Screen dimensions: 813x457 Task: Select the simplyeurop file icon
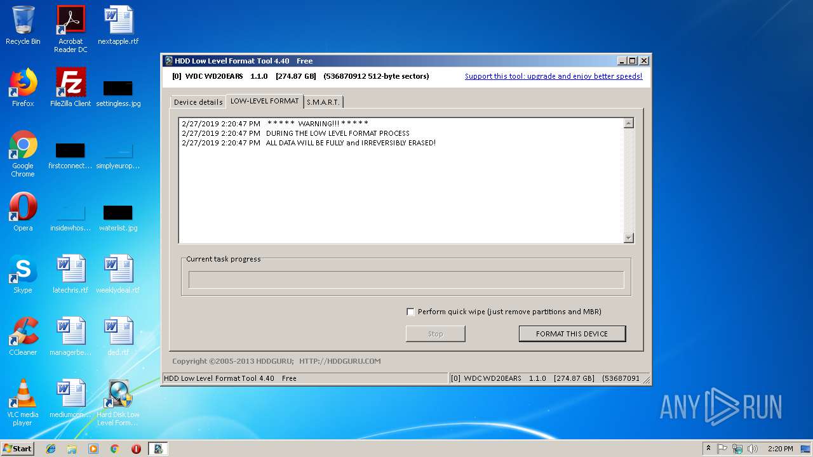coord(118,156)
